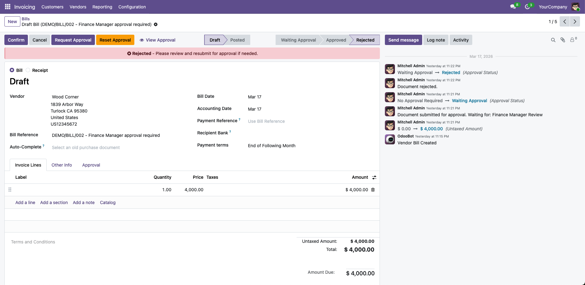Search messages with the magnifier icon
Viewport: 585px width, 285px height.
tap(553, 40)
